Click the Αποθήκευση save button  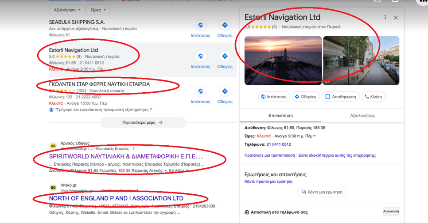click(339, 97)
